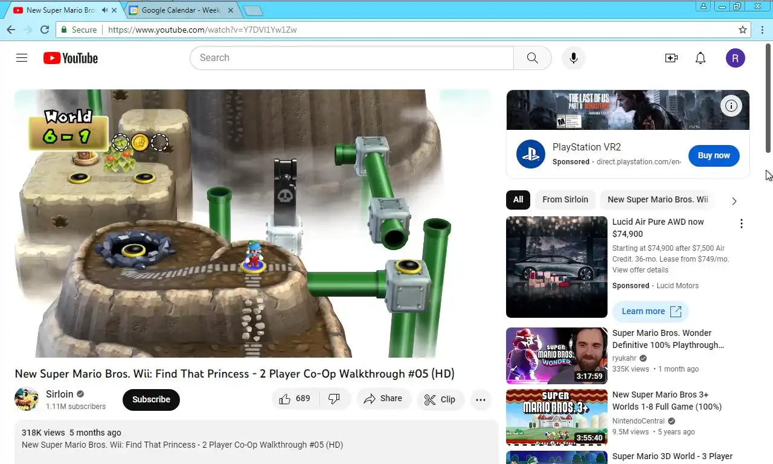Open Sirloin channel name link
Image resolution: width=773 pixels, height=464 pixels.
60,394
